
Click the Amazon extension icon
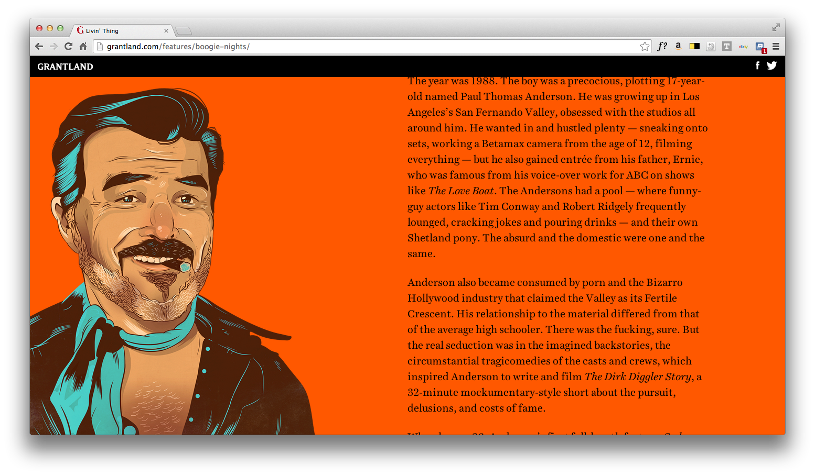(678, 46)
